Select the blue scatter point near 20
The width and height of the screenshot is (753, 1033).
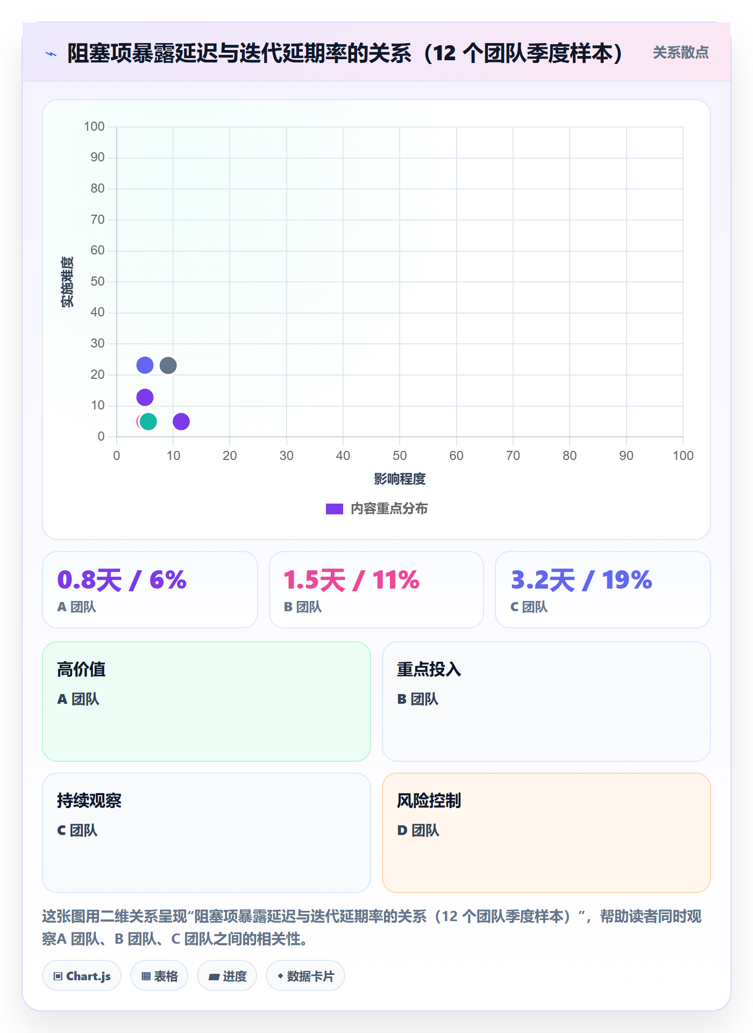(145, 365)
